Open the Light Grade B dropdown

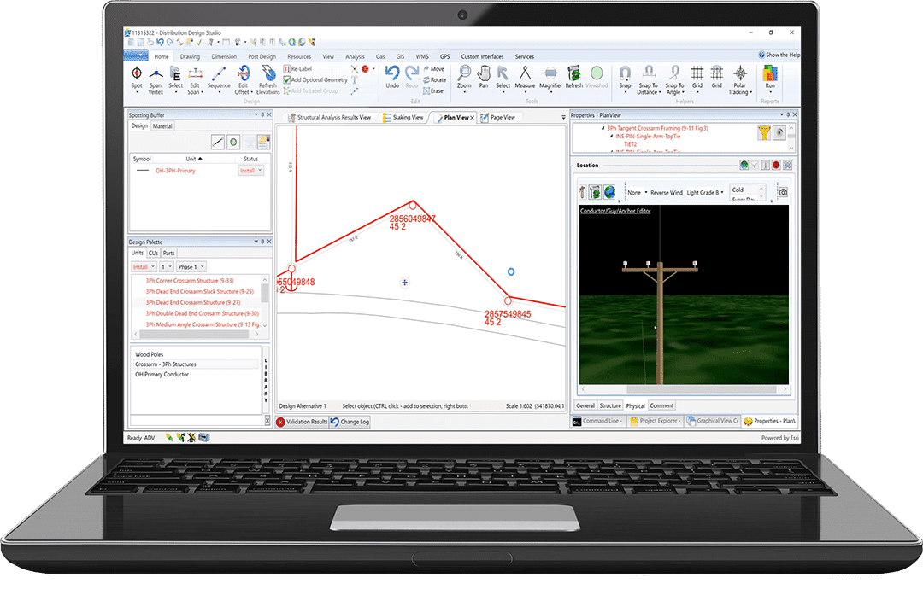[705, 193]
